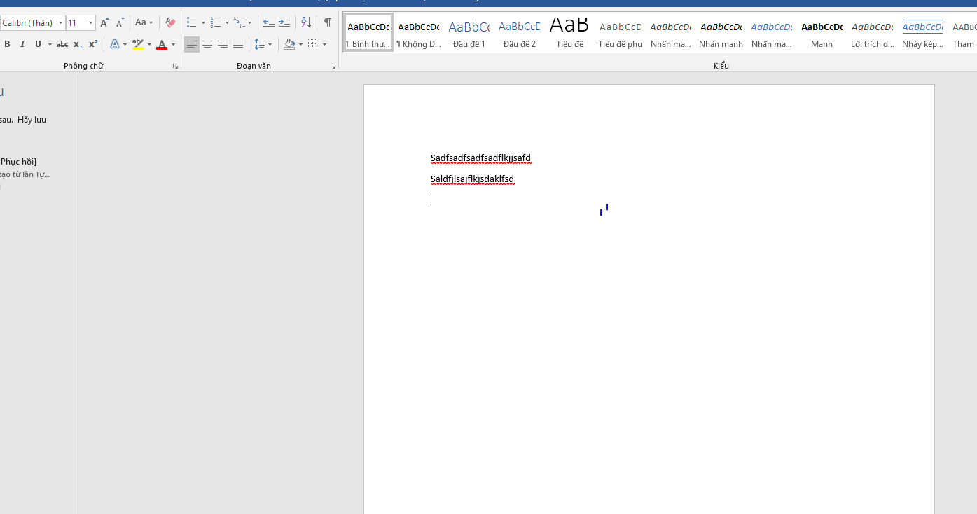Justify the paragraph text
This screenshot has width=977, height=514.
pyautogui.click(x=238, y=44)
